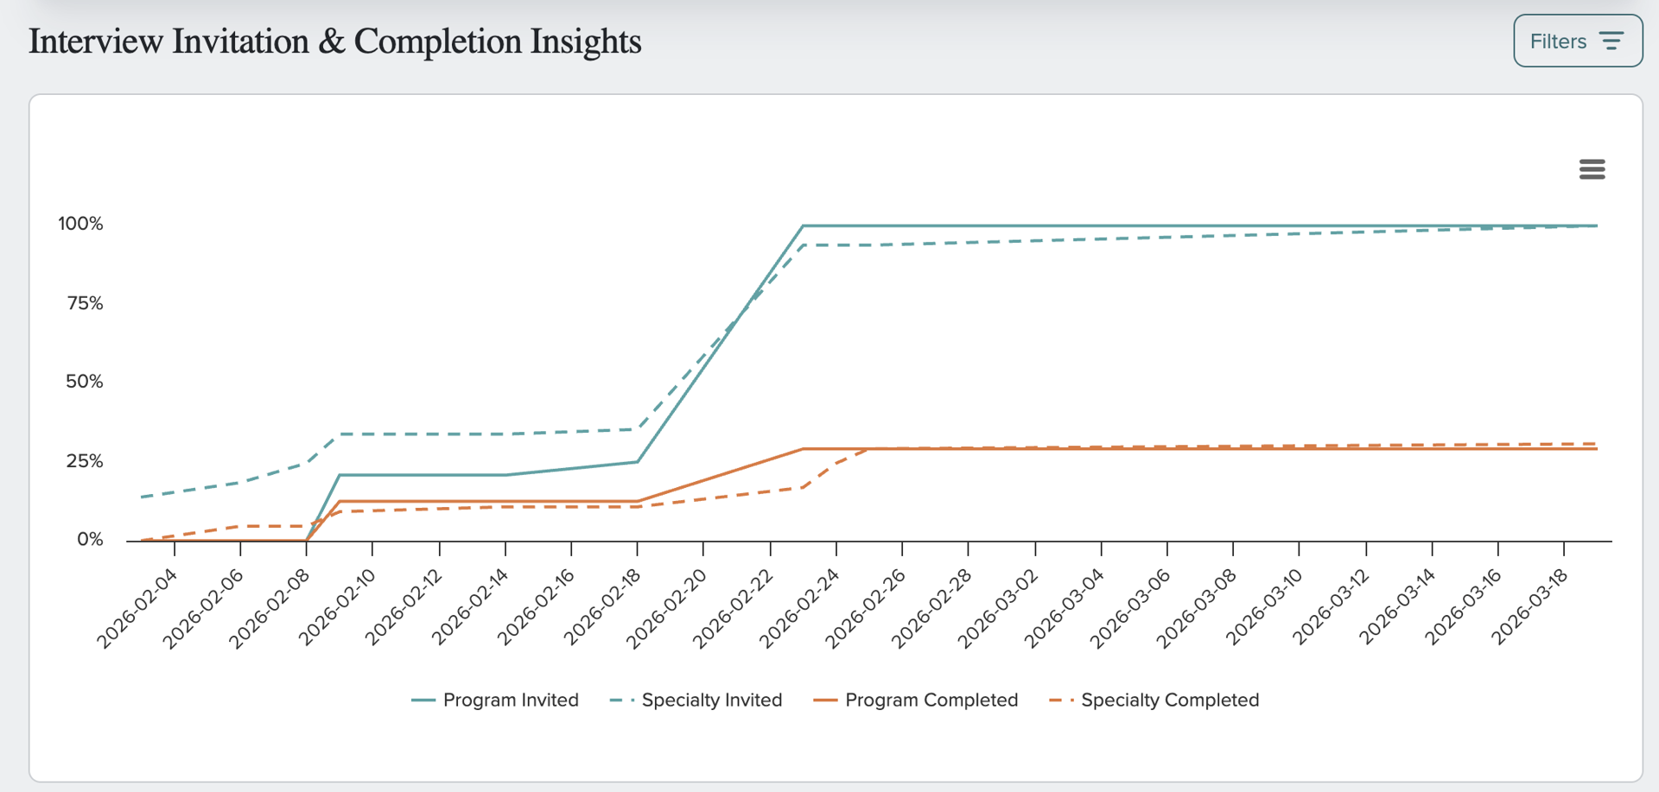Click the 100% y-axis label

point(80,224)
